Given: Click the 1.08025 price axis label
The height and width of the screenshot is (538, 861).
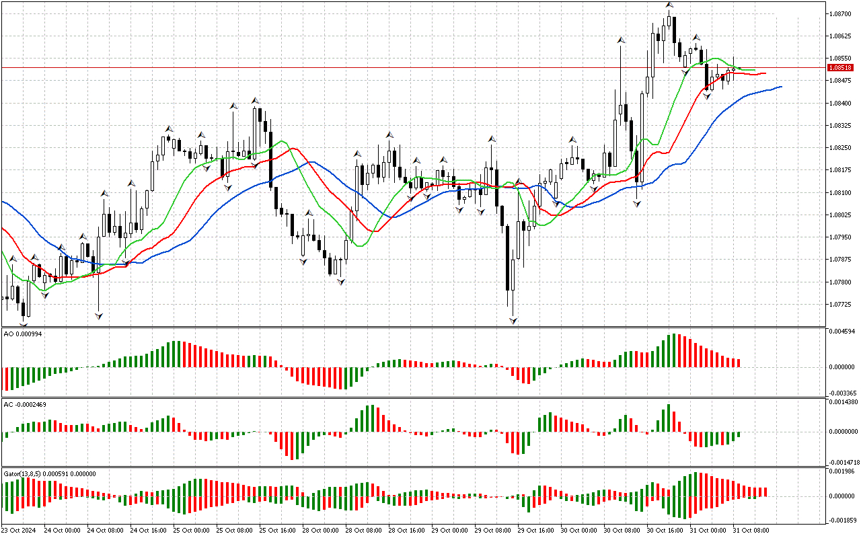Looking at the screenshot, I should (x=841, y=215).
